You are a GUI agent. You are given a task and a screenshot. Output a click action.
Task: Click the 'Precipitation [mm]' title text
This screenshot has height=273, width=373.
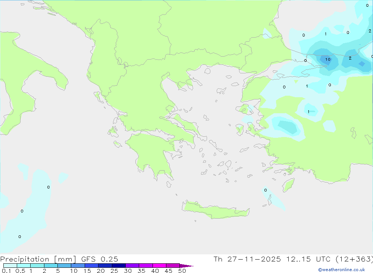(x=38, y=259)
